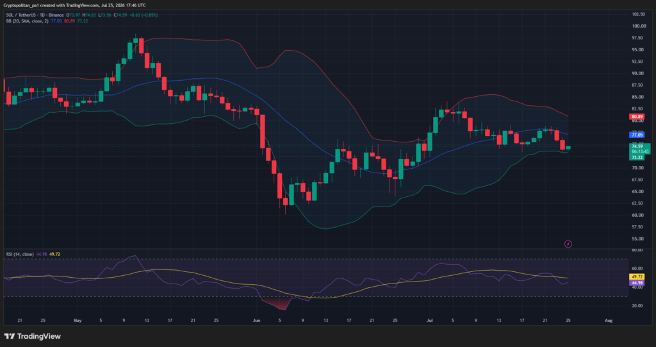Click the header text 'created with TradingView.com'
This screenshot has height=347, width=656.
point(70,5)
